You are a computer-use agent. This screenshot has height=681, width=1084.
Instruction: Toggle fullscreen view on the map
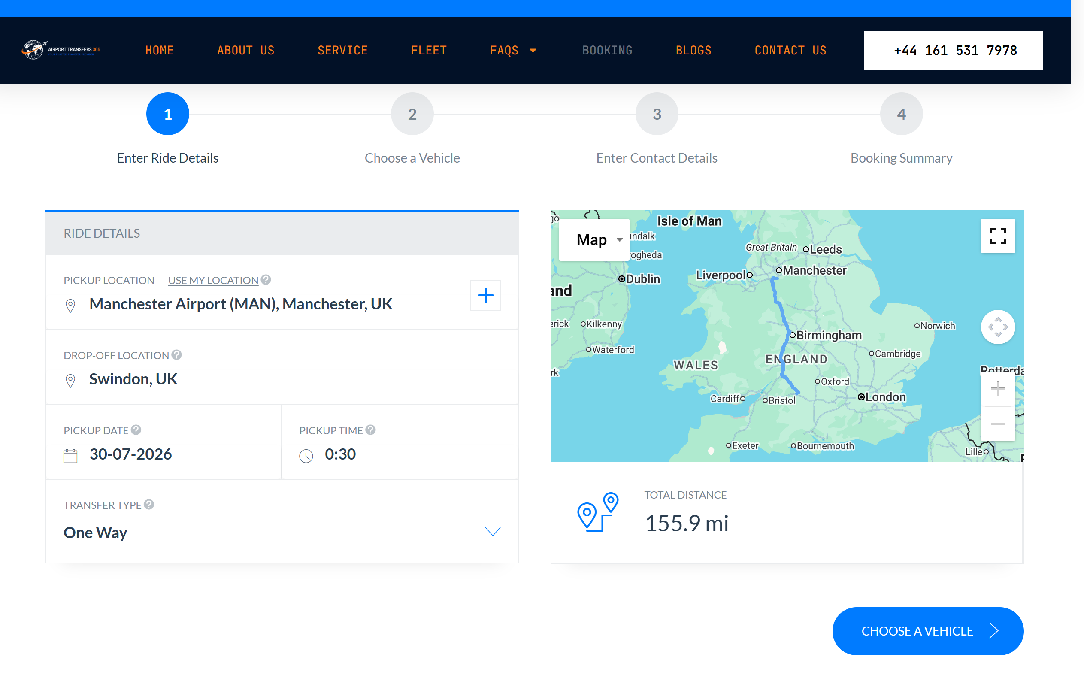998,236
